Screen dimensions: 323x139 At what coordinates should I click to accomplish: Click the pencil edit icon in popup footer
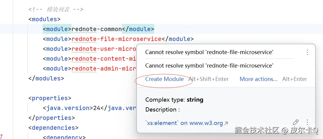(x=296, y=122)
